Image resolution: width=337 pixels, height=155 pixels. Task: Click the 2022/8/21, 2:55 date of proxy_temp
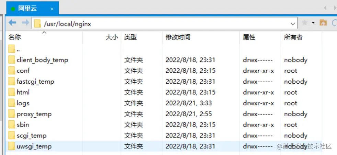189,114
